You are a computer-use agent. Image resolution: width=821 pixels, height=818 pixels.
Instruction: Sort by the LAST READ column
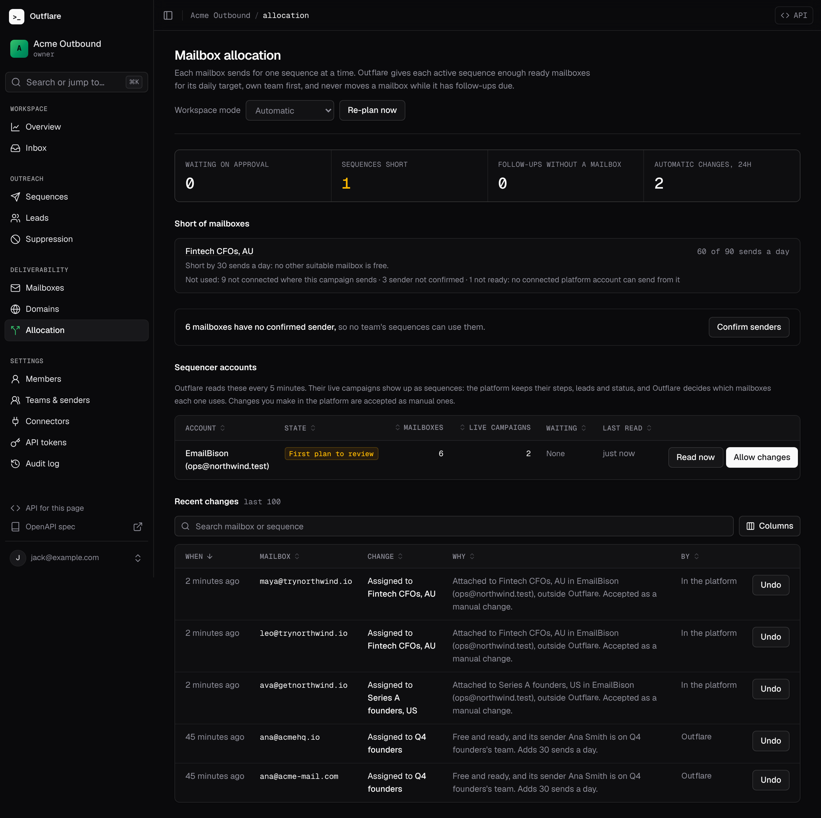coord(627,428)
